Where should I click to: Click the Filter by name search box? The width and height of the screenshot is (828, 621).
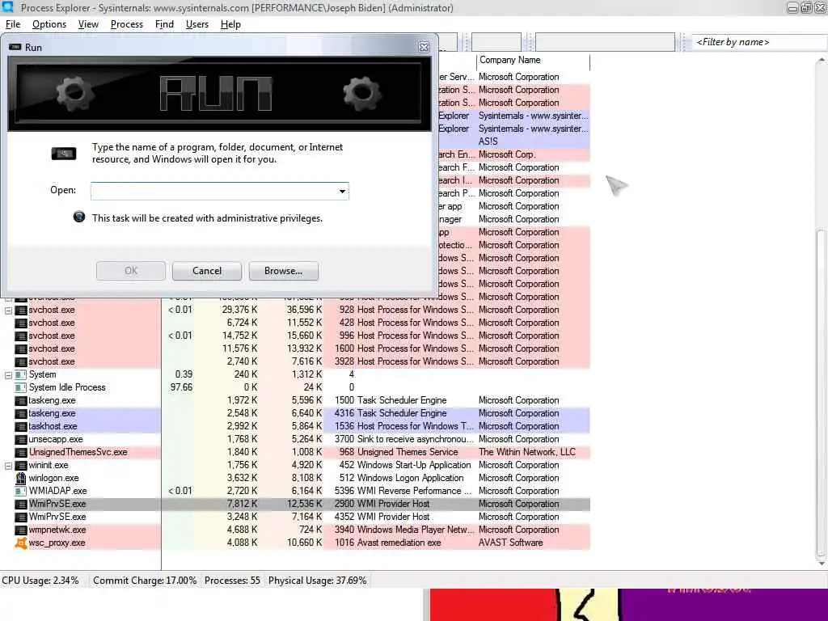click(759, 42)
